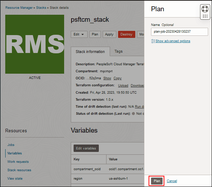The width and height of the screenshot is (212, 187).
Task: Click the advanced options sliders icon
Action: (153, 41)
